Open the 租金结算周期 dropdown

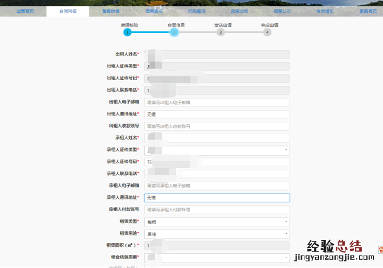[x=217, y=258]
